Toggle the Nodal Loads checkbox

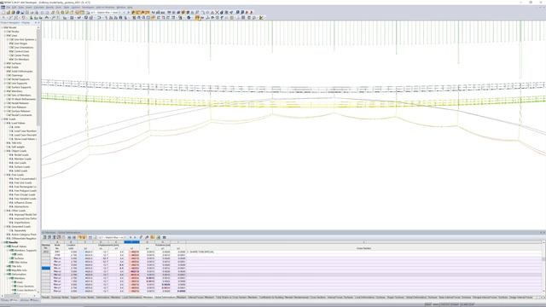pyautogui.click(x=10, y=155)
